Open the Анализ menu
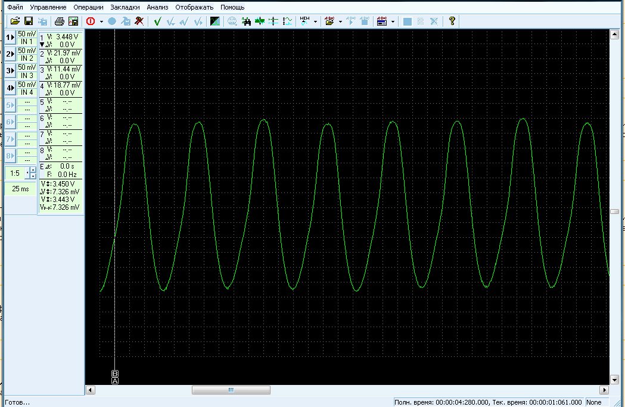Screen dimensions: 625x407 coord(157,7)
